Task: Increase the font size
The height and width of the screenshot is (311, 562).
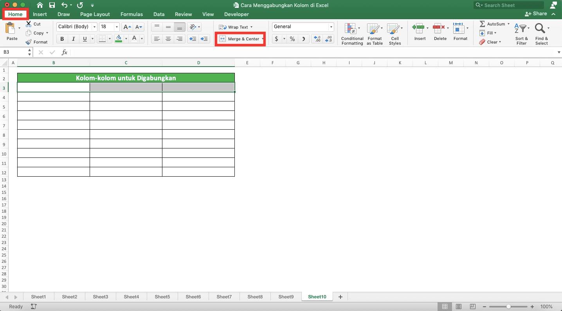Action: 127,27
